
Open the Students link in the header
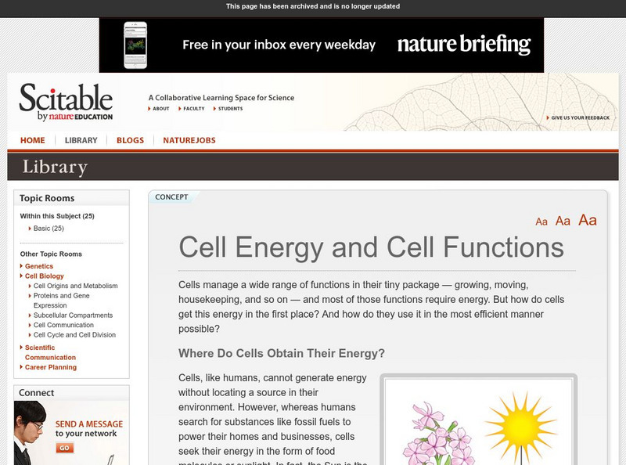point(230,109)
